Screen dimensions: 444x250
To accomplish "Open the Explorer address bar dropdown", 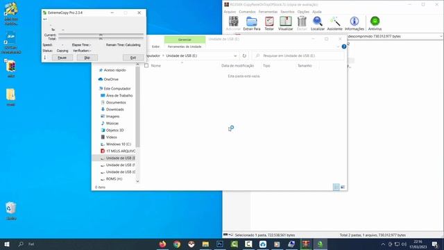I will (x=235, y=56).
